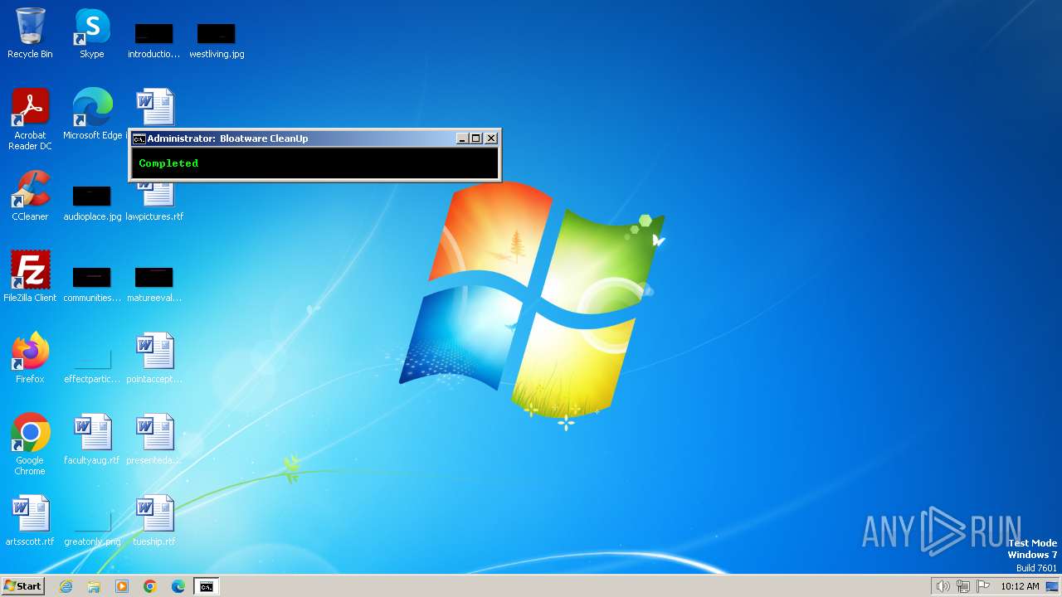
Task: Open the Bloatware CleanUp window system menu icon
Action: tap(139, 138)
